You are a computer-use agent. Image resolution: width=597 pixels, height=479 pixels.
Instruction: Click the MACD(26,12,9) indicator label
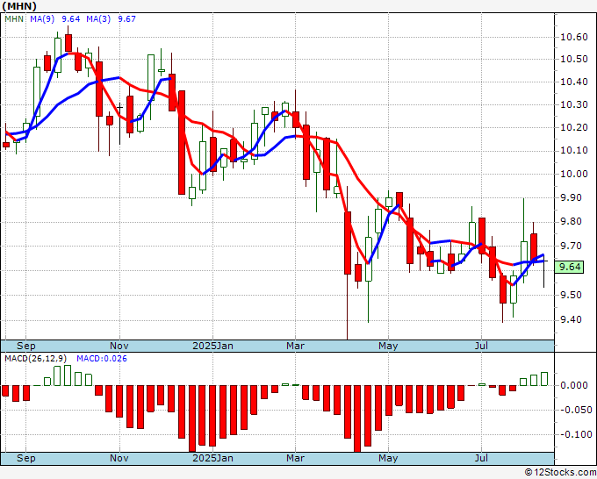[36, 359]
